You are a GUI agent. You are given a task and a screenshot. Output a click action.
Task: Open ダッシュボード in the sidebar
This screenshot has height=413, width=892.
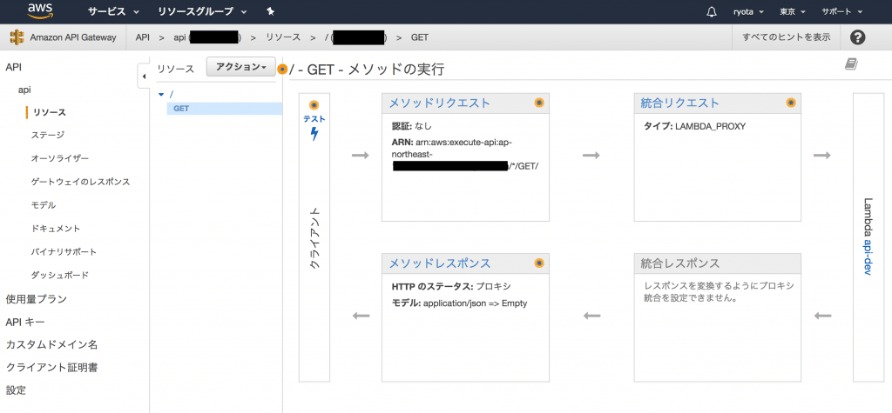point(60,275)
